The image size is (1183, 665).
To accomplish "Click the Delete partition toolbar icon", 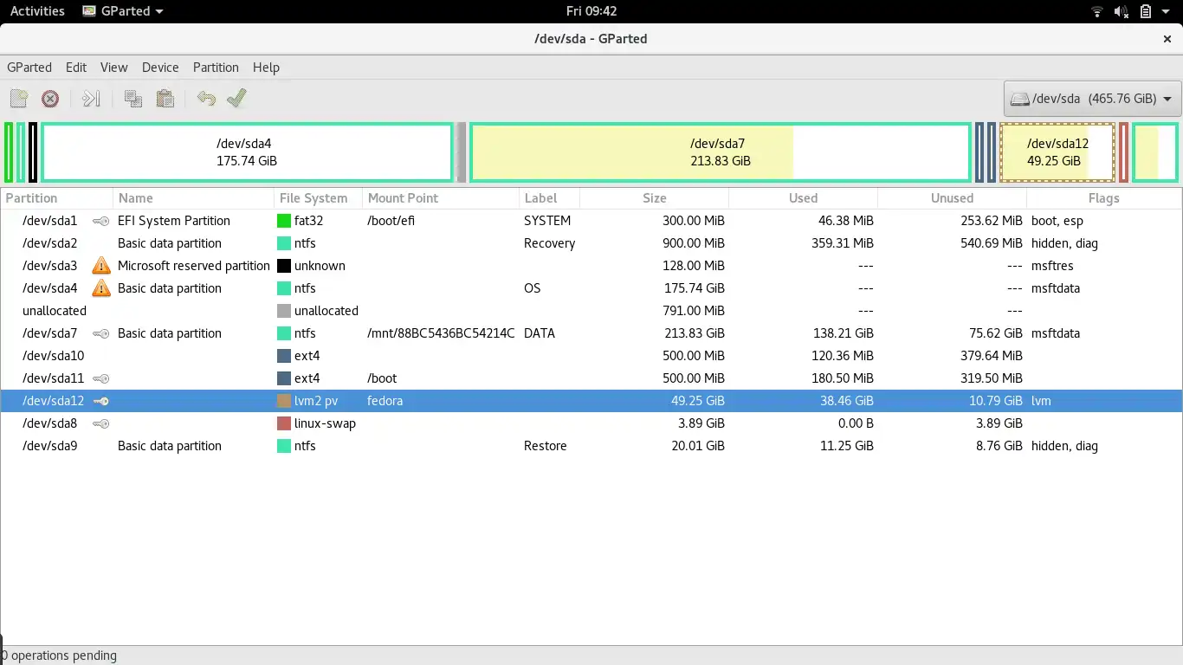I will (x=50, y=99).
